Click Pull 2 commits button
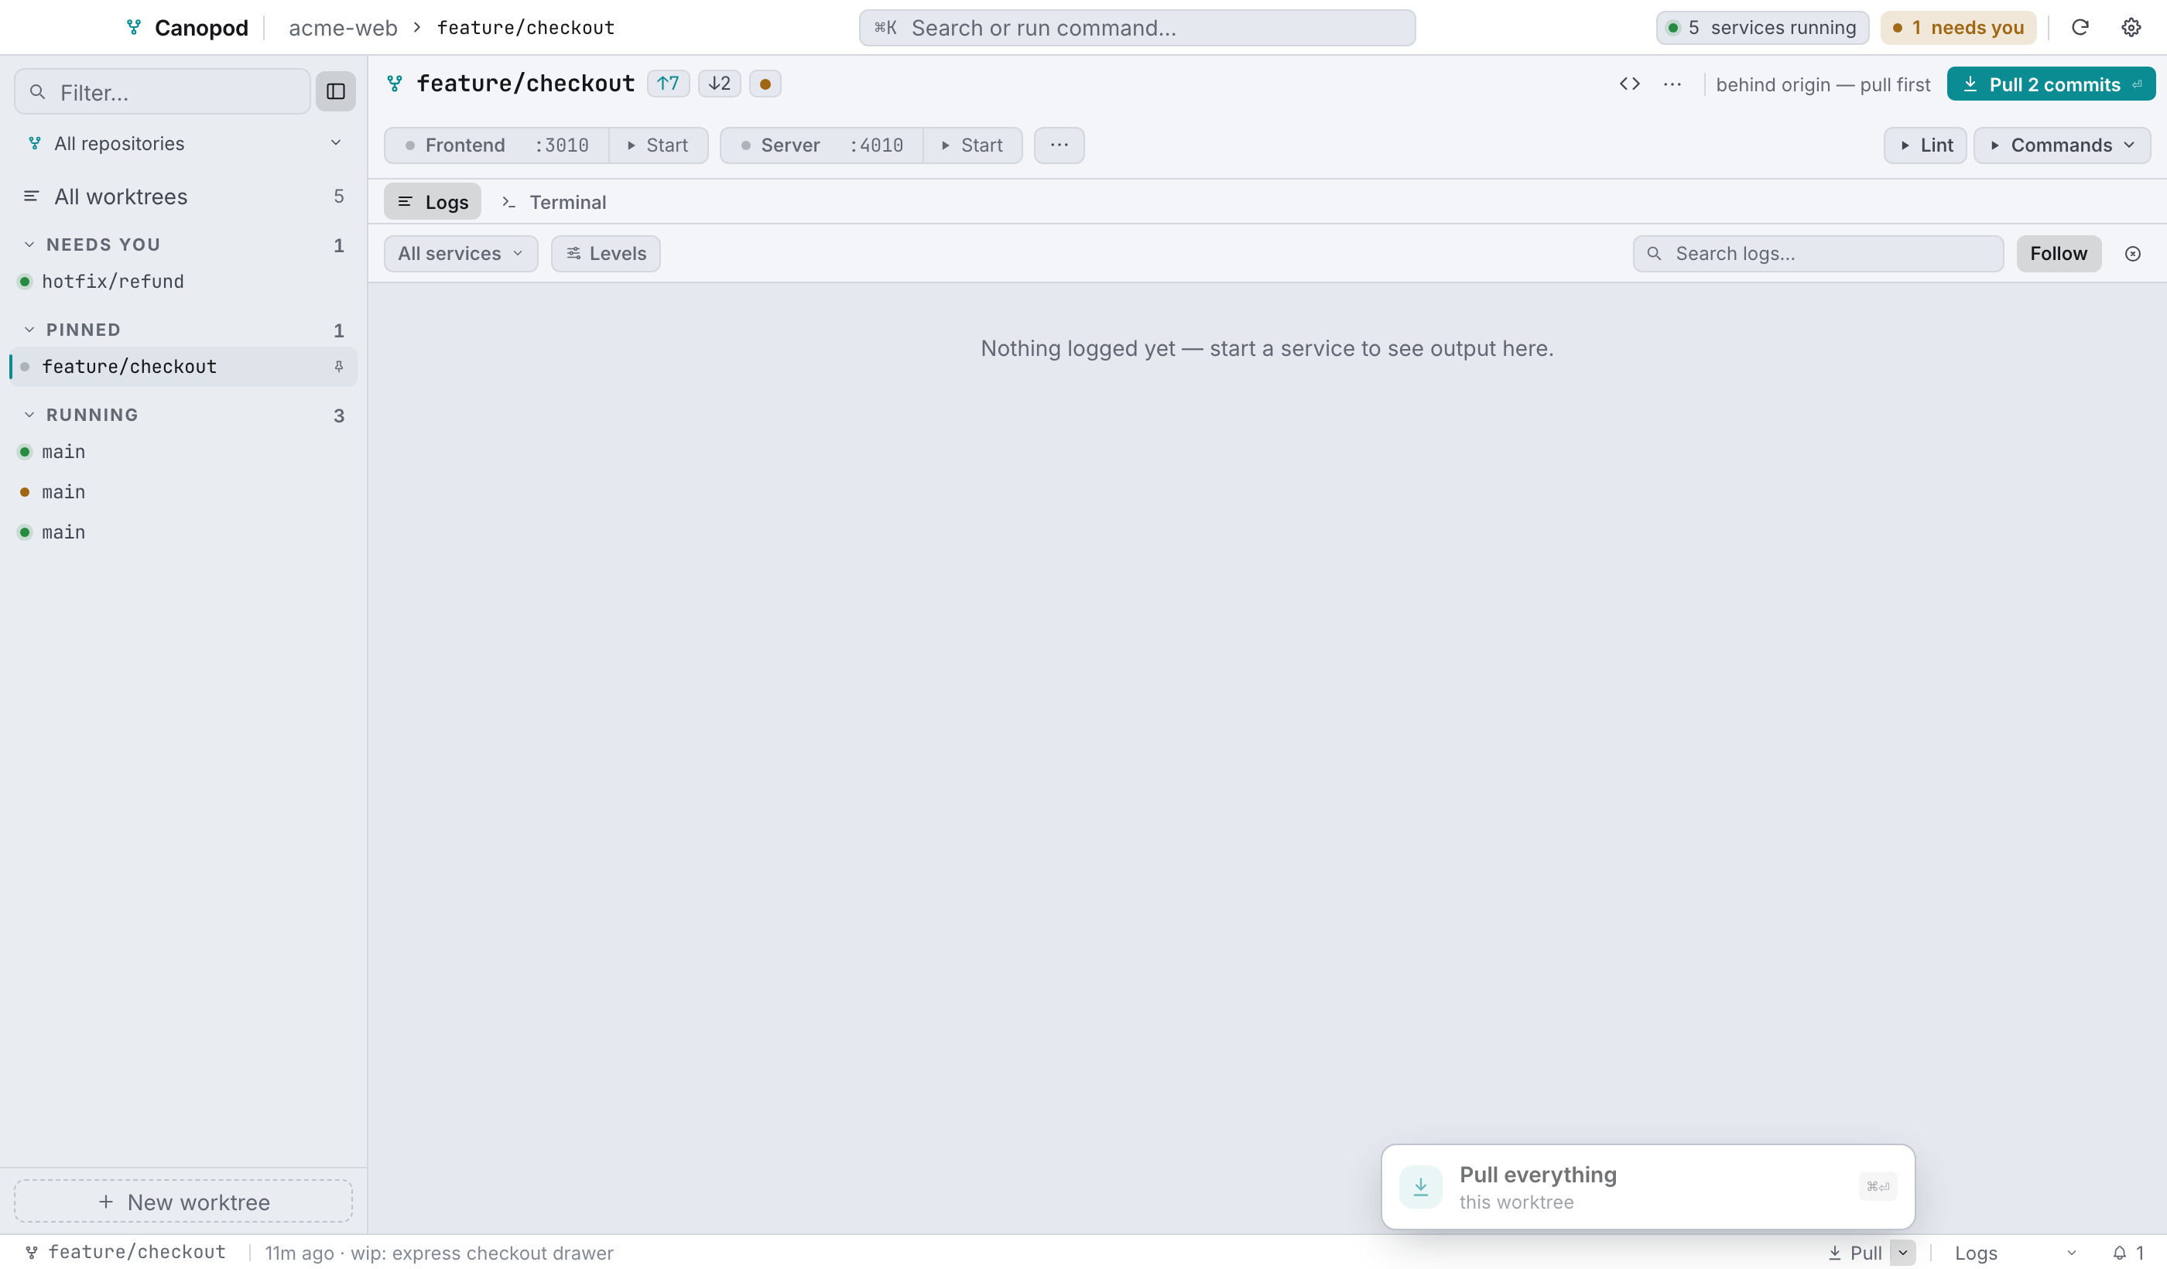 click(2050, 84)
